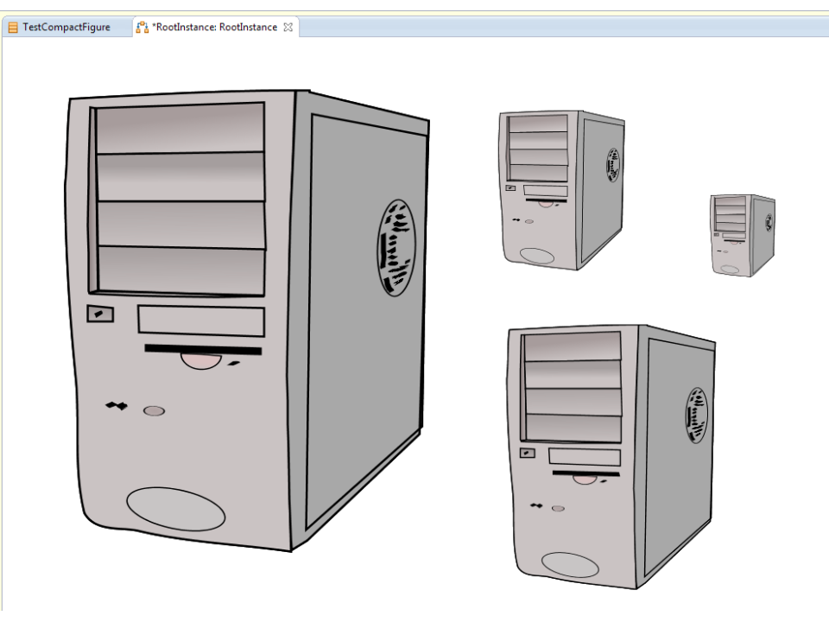
Task: Click the bottom drive bay of largest tower
Action: pos(181,270)
